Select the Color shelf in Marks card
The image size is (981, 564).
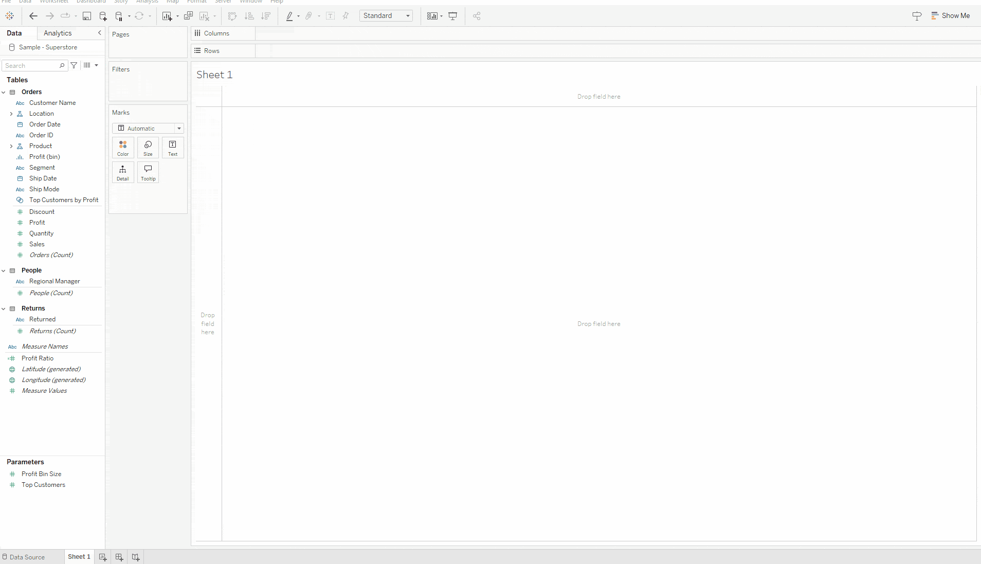click(123, 148)
